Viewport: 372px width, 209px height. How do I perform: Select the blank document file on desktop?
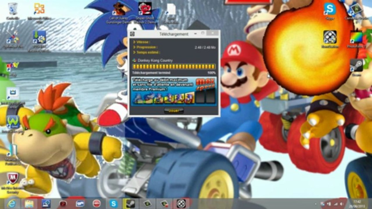171,13
